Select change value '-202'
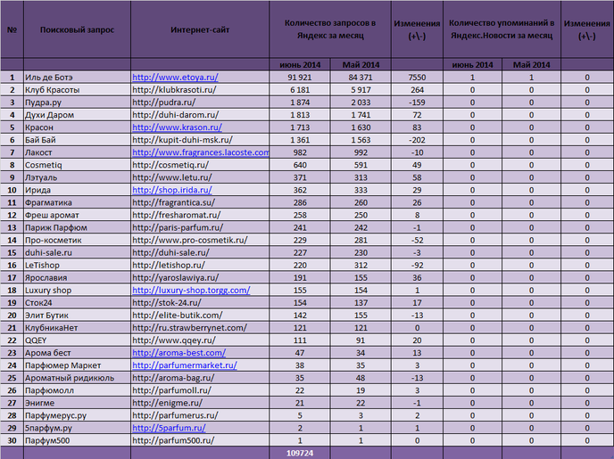 [417, 140]
